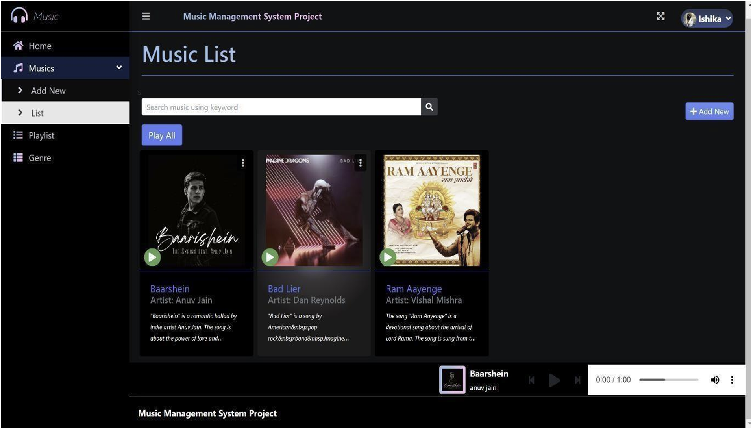This screenshot has height=428, width=751.
Task: Click the arrow beside List
Action: point(20,113)
